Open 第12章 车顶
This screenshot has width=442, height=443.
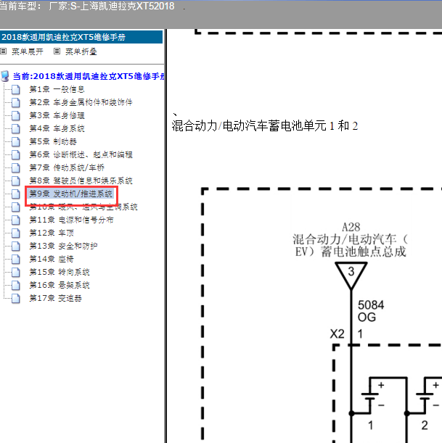point(52,233)
